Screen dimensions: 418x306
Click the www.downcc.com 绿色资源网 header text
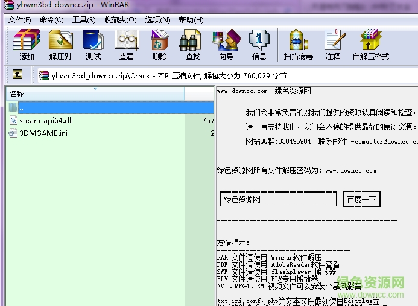point(264,91)
